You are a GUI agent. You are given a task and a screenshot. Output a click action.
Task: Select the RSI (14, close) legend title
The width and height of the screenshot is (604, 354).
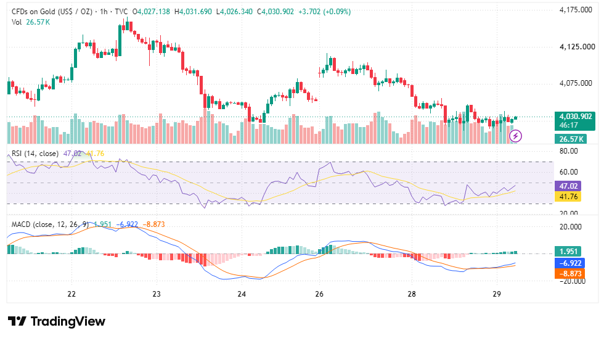[x=35, y=154]
